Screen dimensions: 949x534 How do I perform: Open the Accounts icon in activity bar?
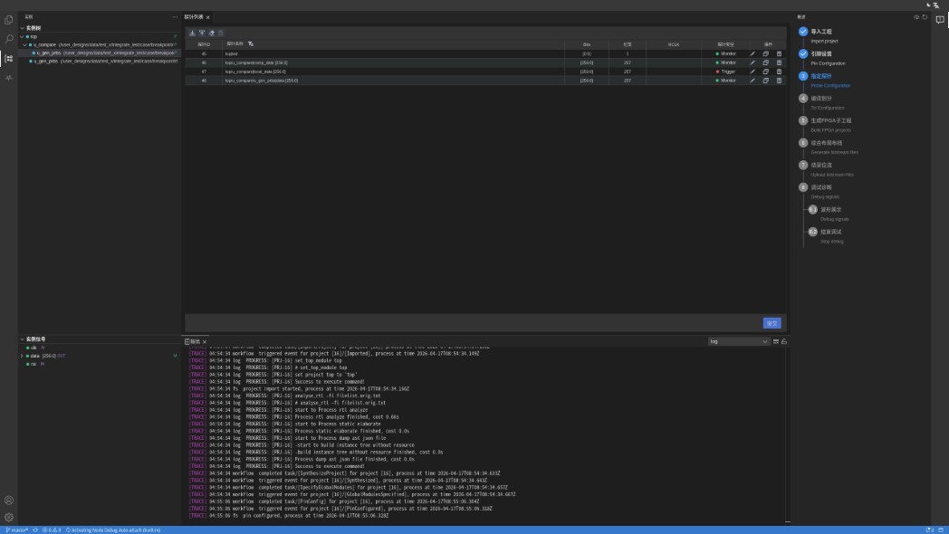click(x=8, y=501)
